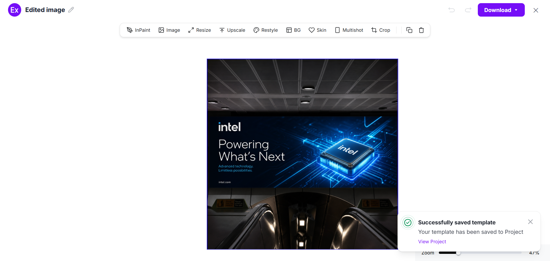Adjust the Zoom slider handle
The image size is (550, 261).
click(458, 253)
